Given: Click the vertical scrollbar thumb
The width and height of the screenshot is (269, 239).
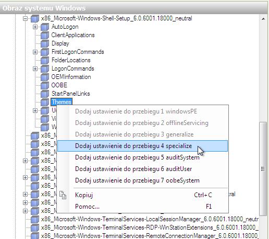Looking at the screenshot, I should (263, 169).
